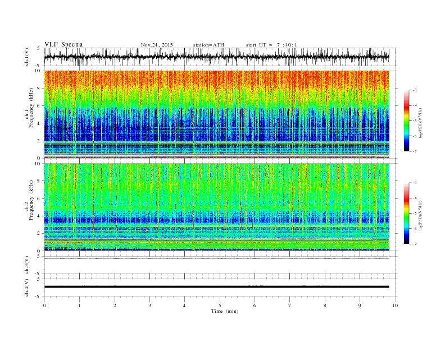445x343 pixels.
Task: Click the ch.1 colorbar "log(PSD)(V²/Hz)" label
Action: (x=420, y=123)
